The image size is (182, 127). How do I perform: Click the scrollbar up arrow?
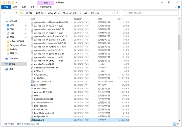(x=179, y=18)
